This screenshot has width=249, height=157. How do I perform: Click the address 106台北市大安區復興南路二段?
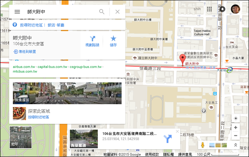129,134
